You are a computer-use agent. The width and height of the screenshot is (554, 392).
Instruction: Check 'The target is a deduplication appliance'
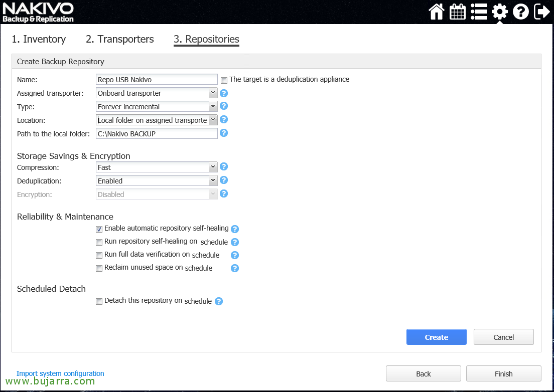click(x=224, y=80)
